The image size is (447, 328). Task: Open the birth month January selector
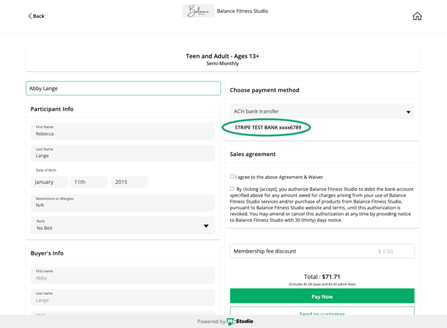pyautogui.click(x=50, y=182)
